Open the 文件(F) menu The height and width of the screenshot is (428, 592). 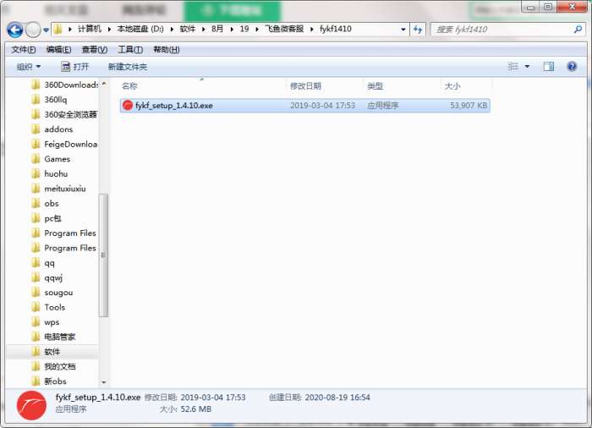(24, 50)
